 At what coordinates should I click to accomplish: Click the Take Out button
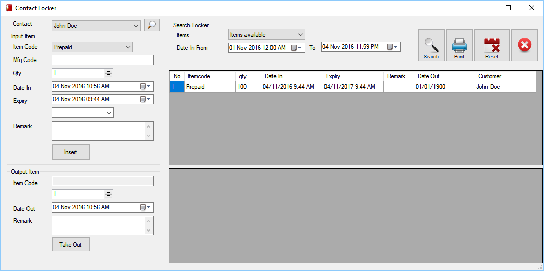(71, 245)
